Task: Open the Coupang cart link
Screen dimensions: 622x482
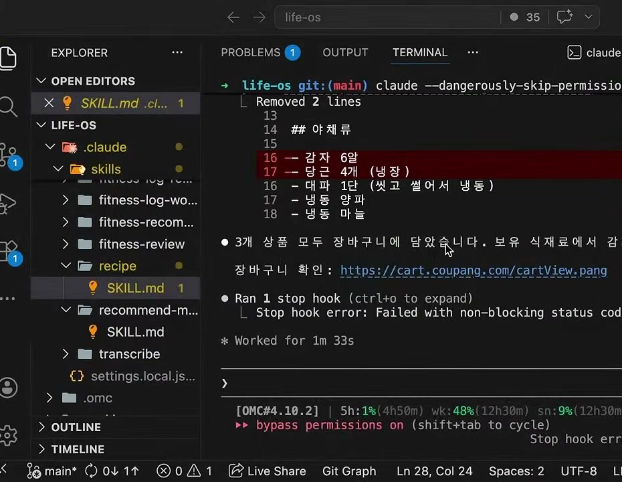Action: tap(474, 270)
